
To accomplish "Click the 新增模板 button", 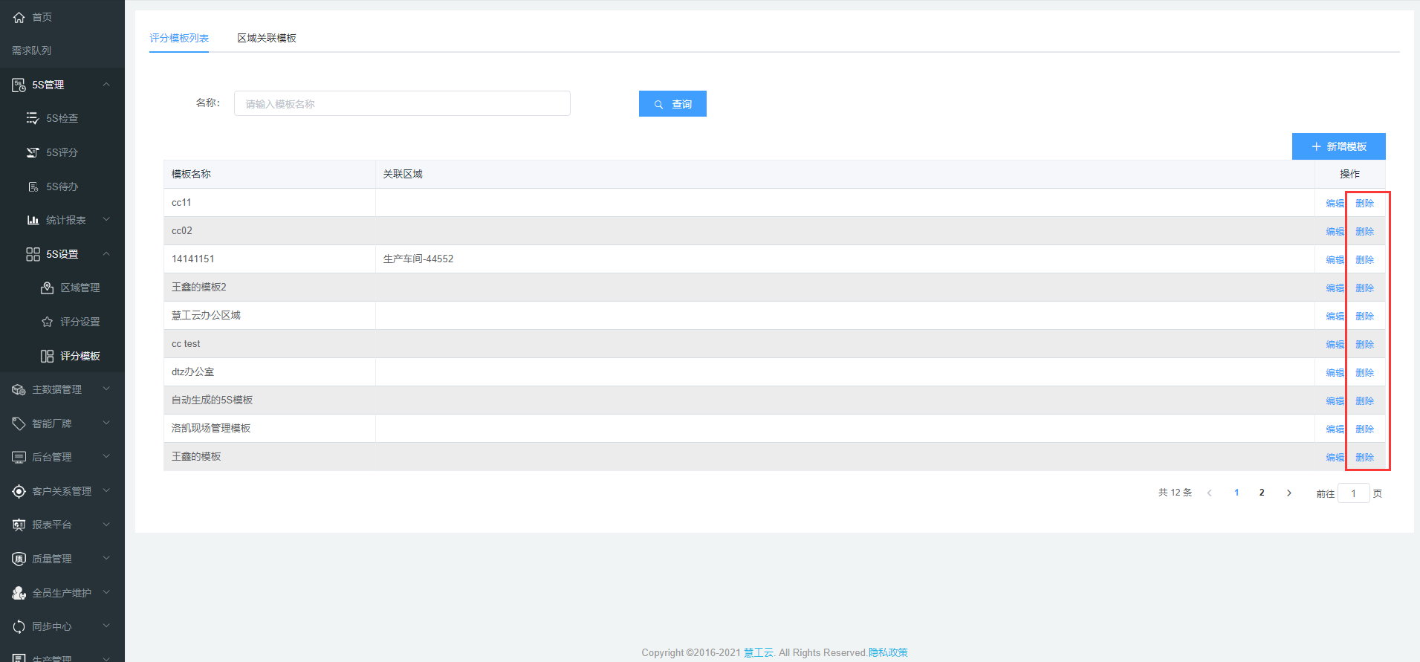I will coord(1338,146).
